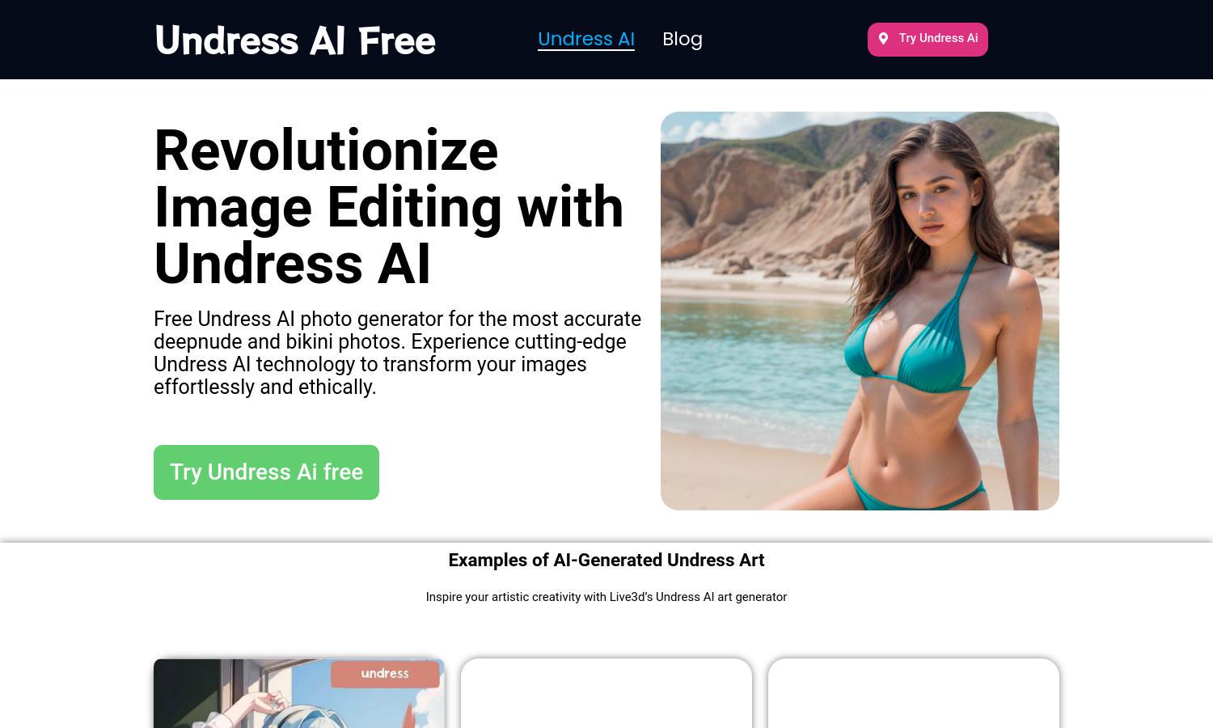The width and height of the screenshot is (1213, 728).
Task: Open the Blog navigation link
Action: 683,39
